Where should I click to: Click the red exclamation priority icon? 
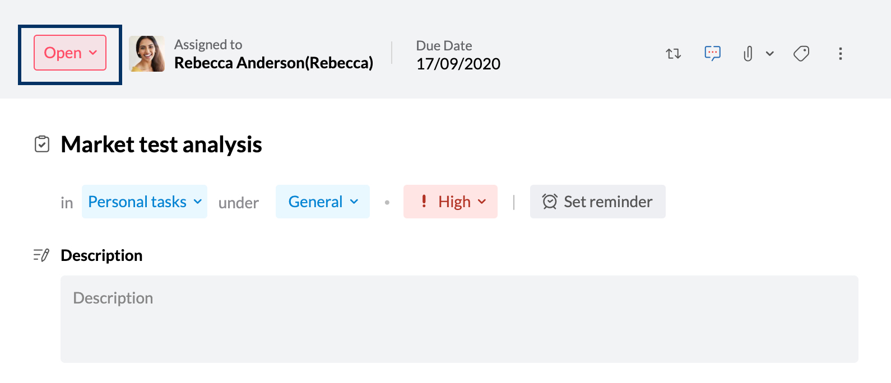(424, 201)
